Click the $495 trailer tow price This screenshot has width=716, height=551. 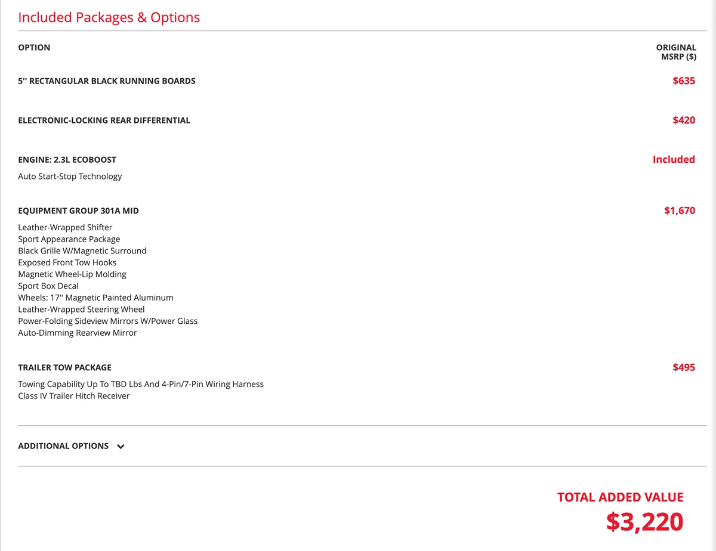[x=684, y=368]
